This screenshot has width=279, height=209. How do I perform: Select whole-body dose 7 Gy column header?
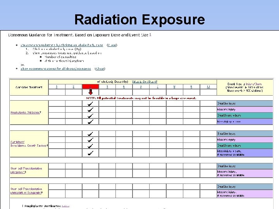pos(158,87)
